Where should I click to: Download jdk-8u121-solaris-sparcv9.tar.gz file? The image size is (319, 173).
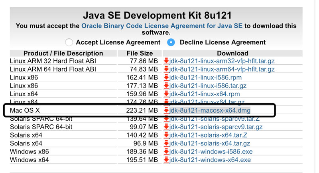[216, 127]
